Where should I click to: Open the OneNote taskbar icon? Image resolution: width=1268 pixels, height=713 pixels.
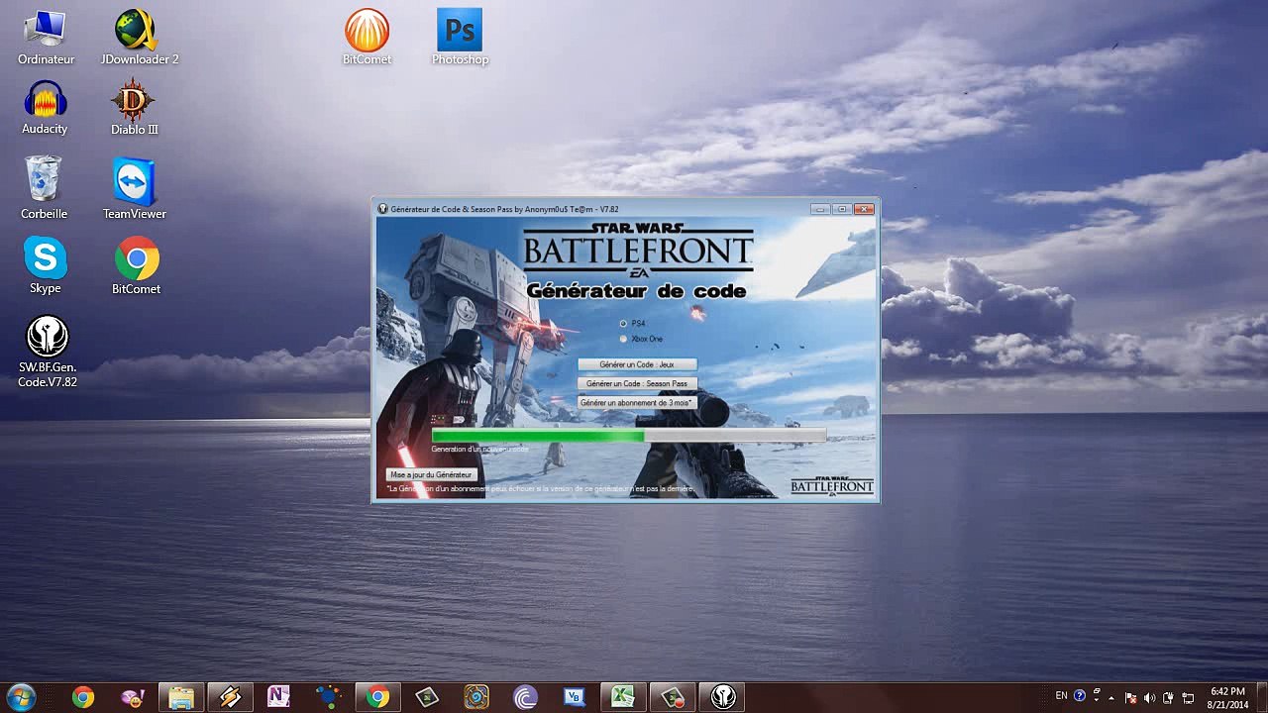coord(278,697)
